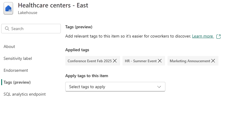Open the About section

click(9, 46)
